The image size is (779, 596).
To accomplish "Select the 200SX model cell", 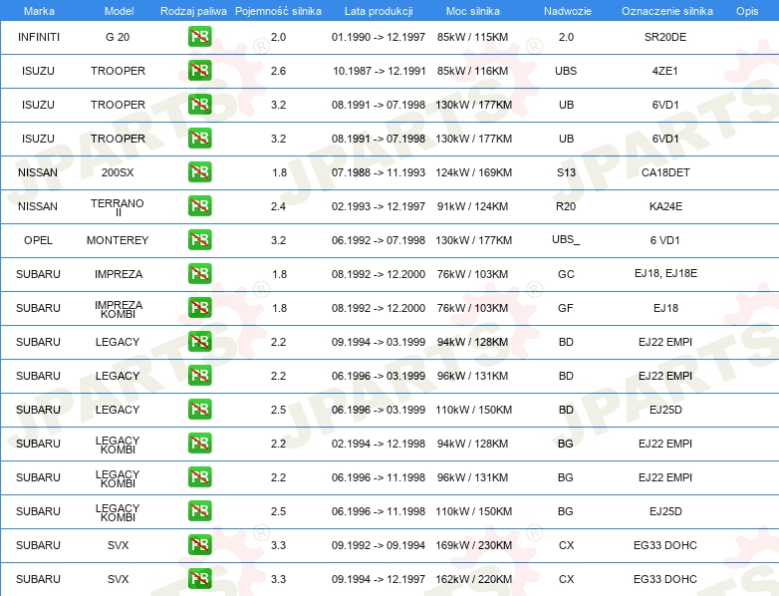I will coord(118,172).
